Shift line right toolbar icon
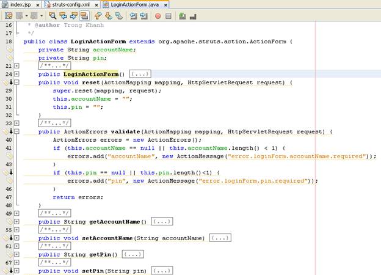The image size is (381, 275). click(144, 16)
